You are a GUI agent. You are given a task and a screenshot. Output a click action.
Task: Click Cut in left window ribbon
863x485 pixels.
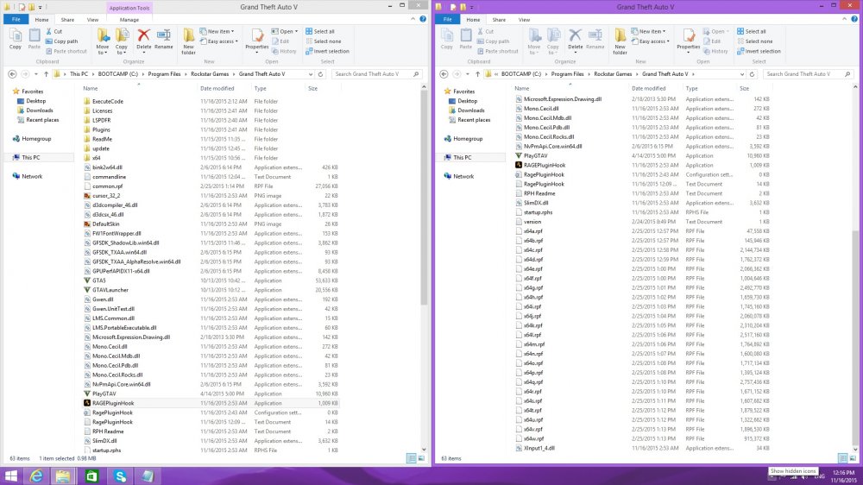pyautogui.click(x=54, y=31)
